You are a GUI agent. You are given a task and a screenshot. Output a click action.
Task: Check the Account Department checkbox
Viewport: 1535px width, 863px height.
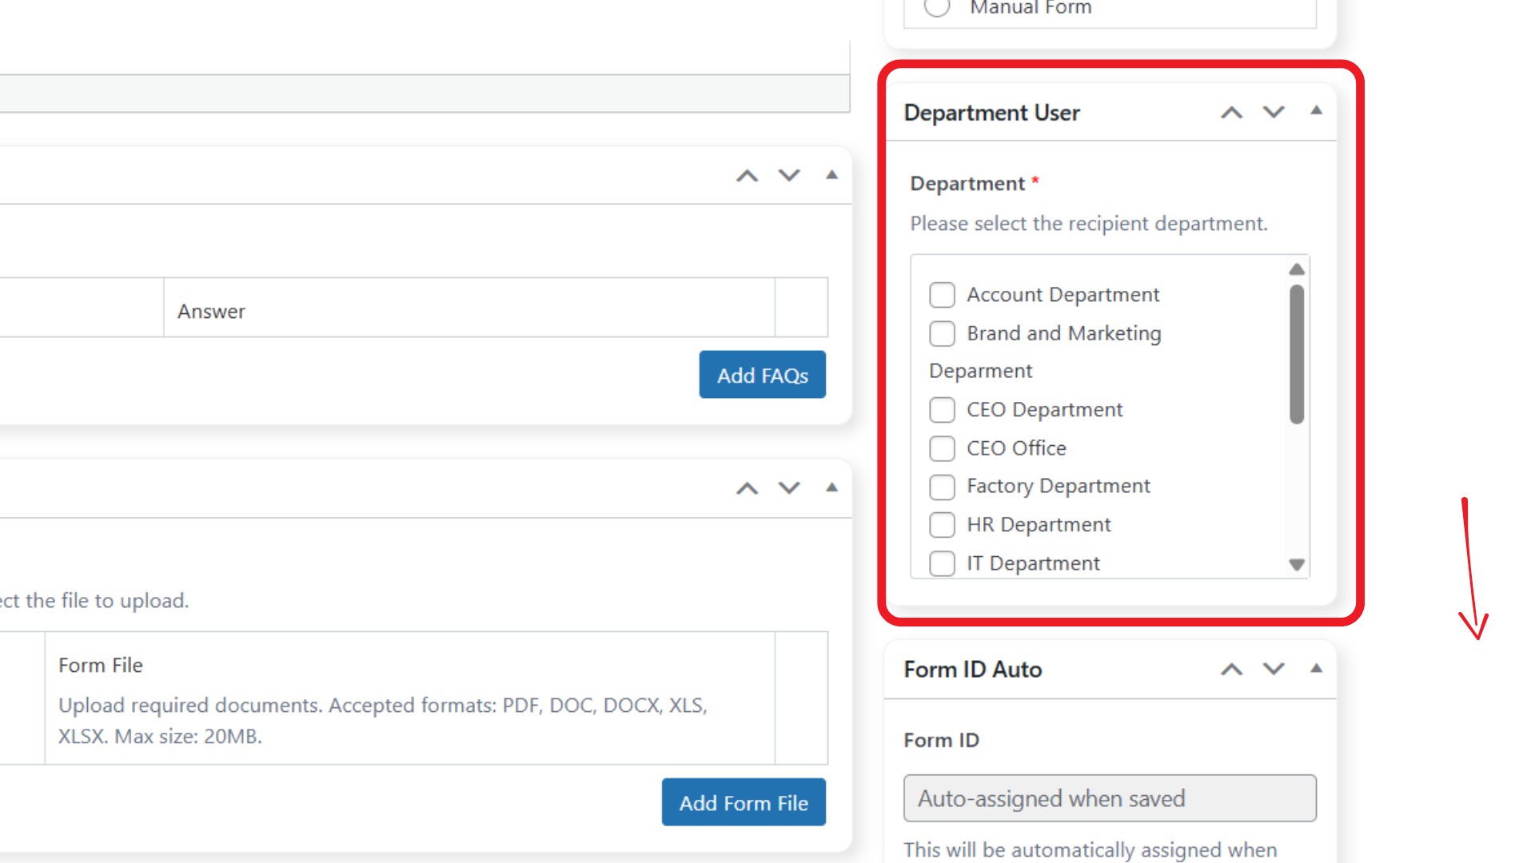tap(942, 295)
